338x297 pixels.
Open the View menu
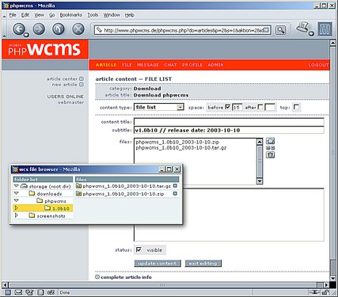pyautogui.click(x=39, y=15)
